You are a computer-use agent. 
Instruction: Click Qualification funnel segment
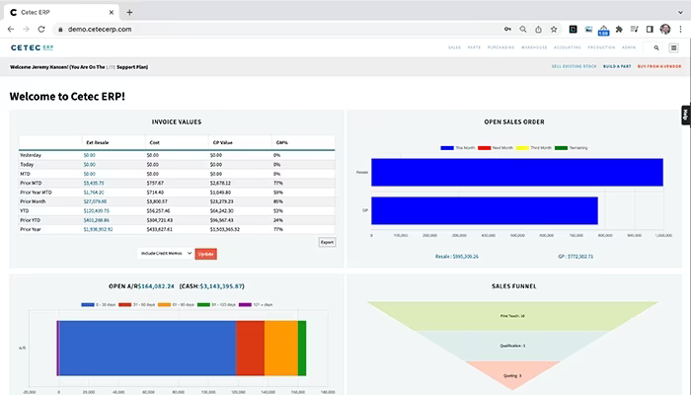pos(512,346)
